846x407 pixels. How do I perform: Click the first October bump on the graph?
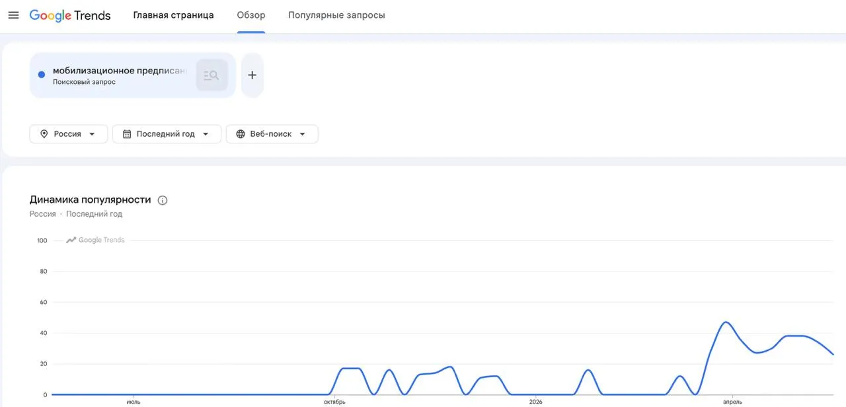pos(350,368)
